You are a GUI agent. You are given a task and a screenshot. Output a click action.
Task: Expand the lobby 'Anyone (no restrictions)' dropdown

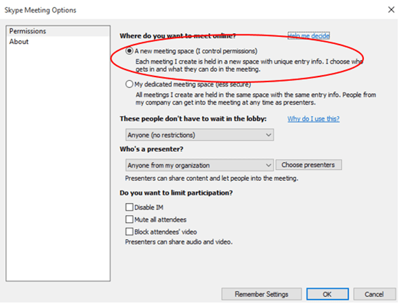(200, 135)
